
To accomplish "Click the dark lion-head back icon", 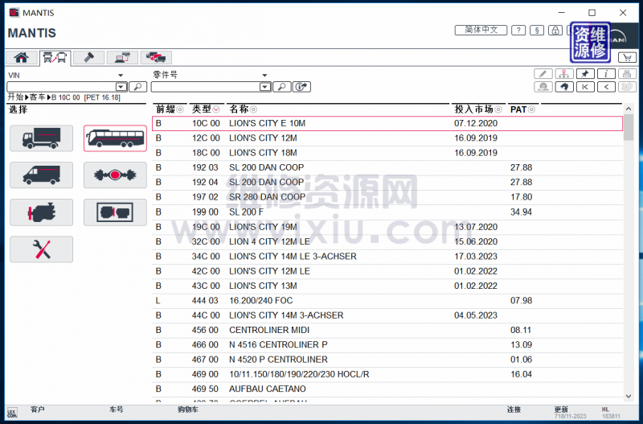I will point(564,87).
